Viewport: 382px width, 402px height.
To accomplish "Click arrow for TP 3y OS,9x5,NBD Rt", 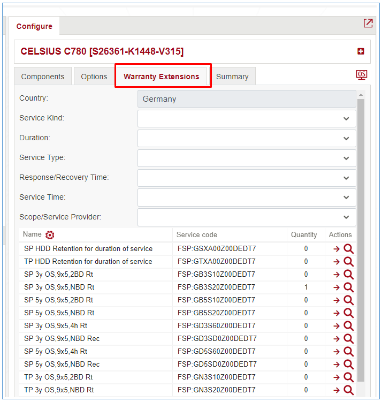I will coord(337,390).
